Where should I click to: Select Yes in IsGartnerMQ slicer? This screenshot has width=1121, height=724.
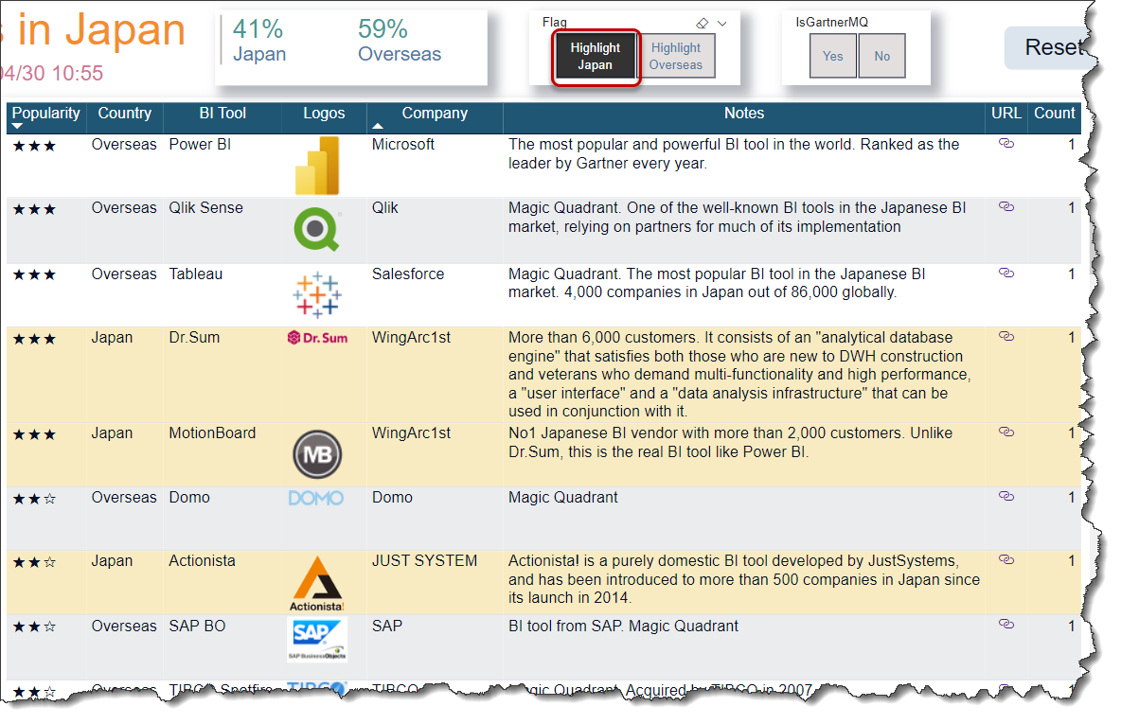[833, 56]
